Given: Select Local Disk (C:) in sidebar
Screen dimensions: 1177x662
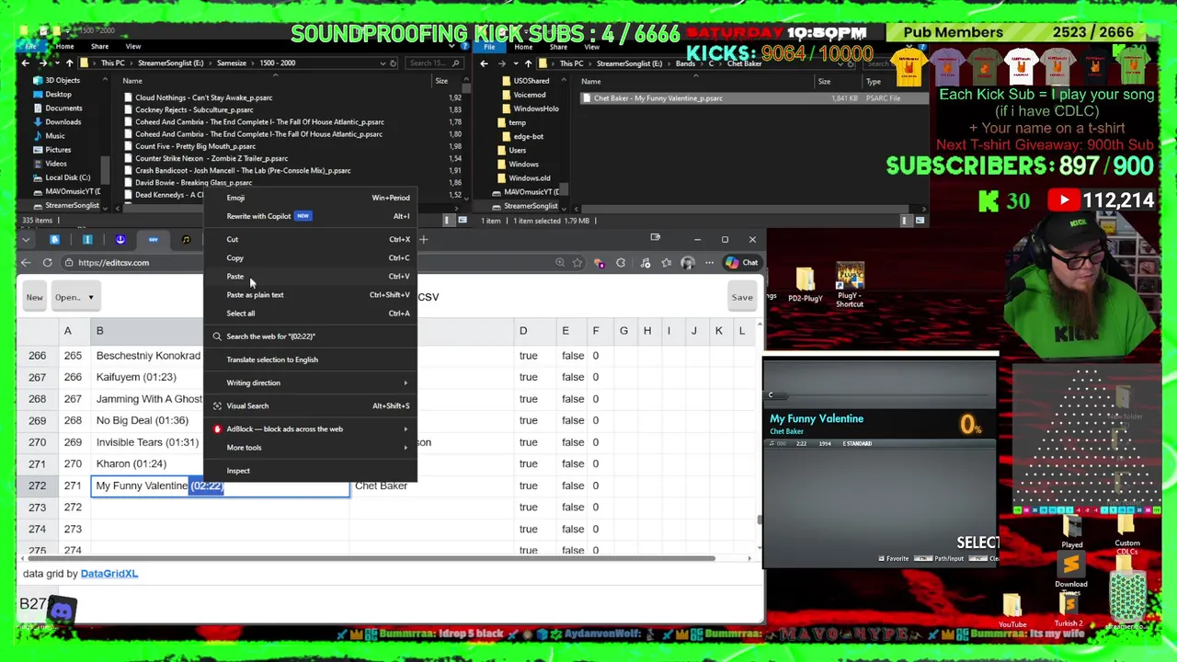Looking at the screenshot, I should point(67,177).
